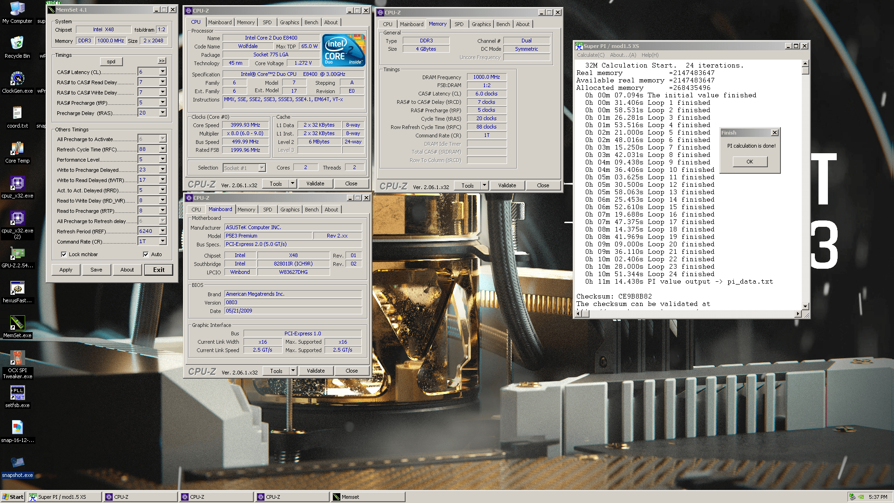Click About button in MemSet

[x=127, y=270]
